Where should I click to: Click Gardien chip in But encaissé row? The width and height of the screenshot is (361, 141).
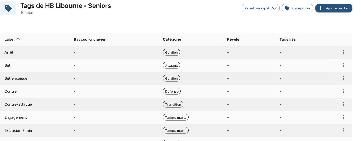tap(172, 78)
